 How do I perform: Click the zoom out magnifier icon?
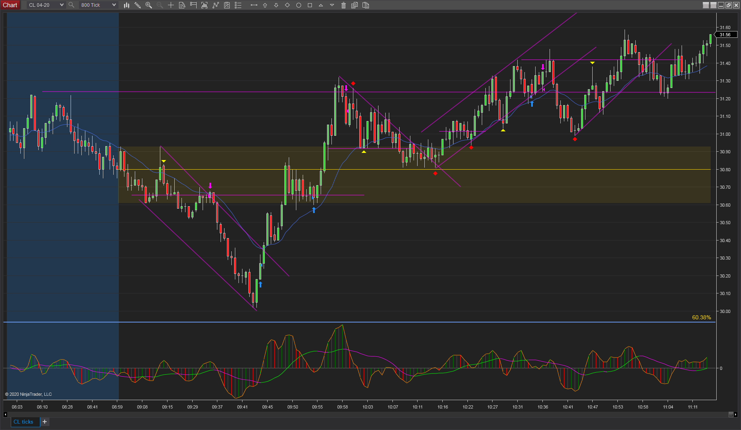pos(160,5)
